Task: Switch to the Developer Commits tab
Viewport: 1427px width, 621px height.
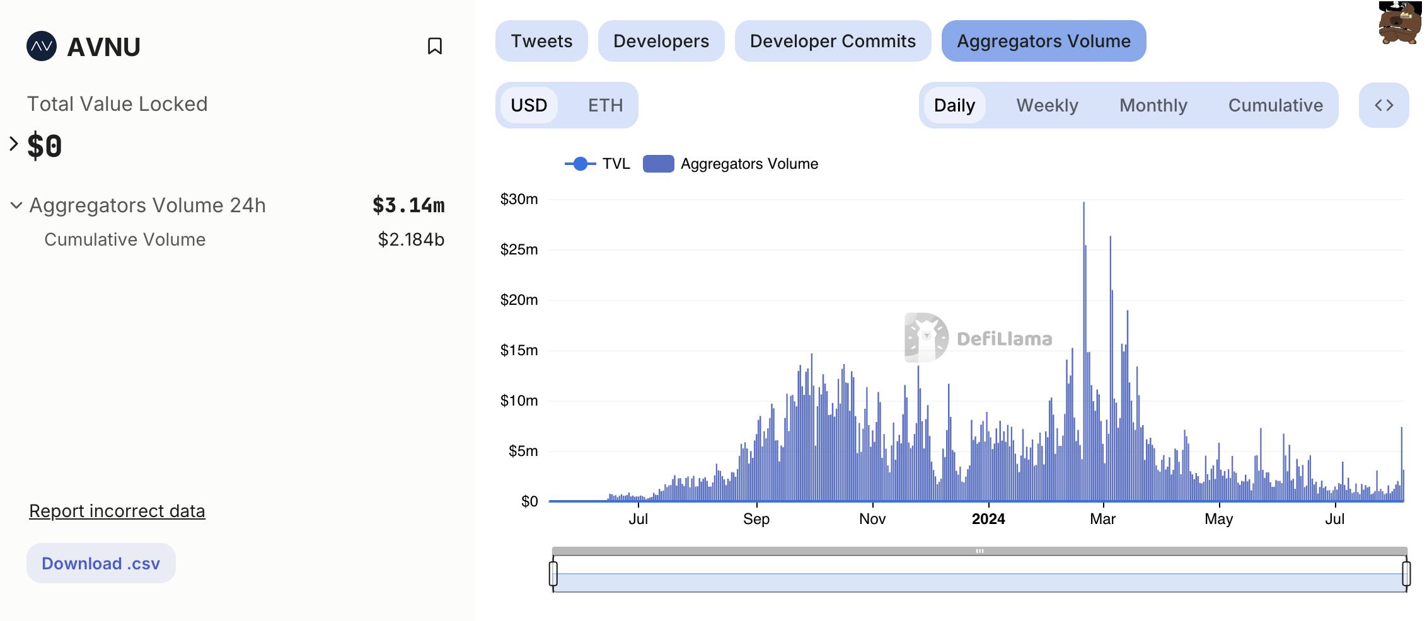Action: 833,41
